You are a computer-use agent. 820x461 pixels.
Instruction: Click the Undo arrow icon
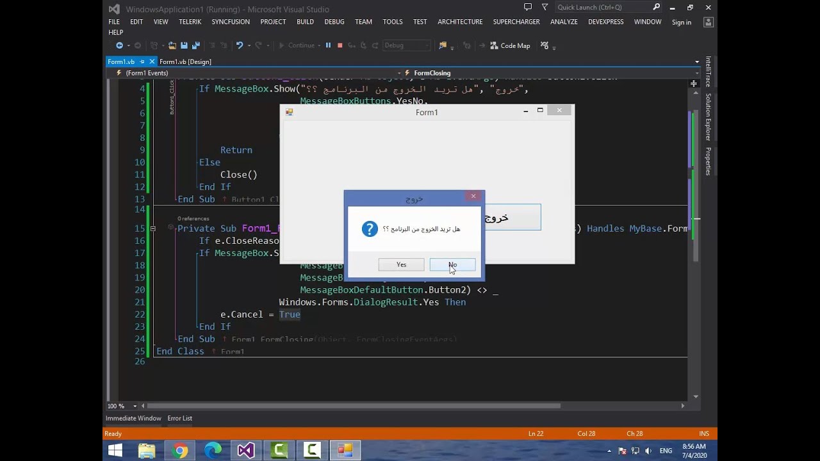click(239, 45)
